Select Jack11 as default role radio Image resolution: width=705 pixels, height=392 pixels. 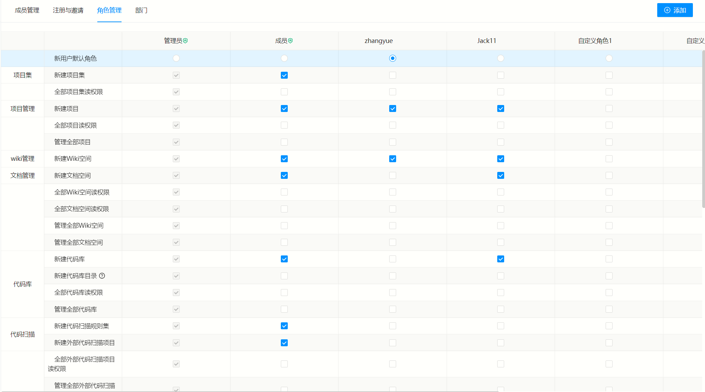[501, 58]
